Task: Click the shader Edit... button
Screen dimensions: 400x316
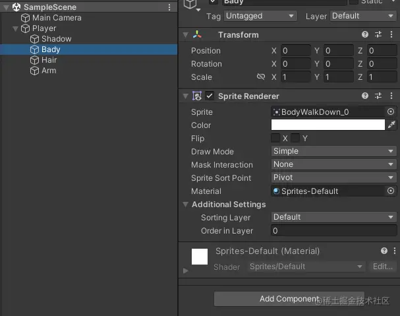Action: click(382, 267)
